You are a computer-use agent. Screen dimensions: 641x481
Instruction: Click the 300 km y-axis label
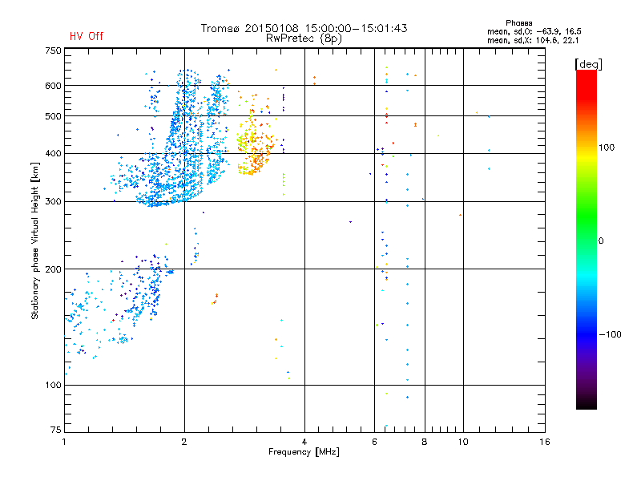pos(53,202)
